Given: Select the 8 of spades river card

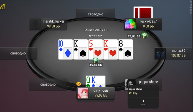Looking at the screenshot, I should [125, 49].
